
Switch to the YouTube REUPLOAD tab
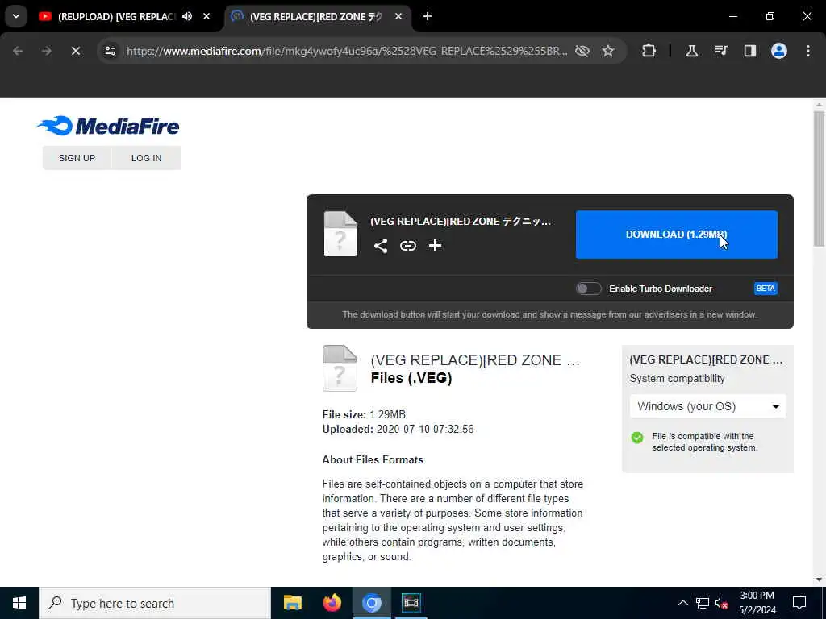coord(116,16)
